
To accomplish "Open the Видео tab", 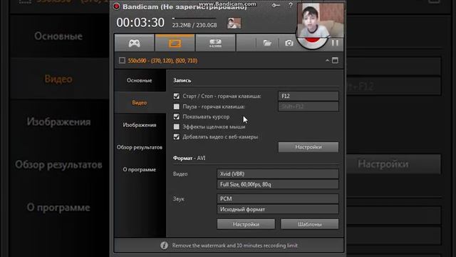I will pos(140,103).
